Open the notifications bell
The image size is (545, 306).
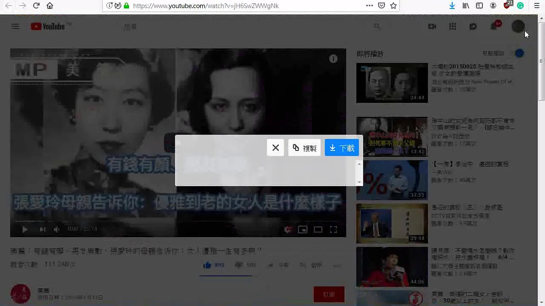494,26
